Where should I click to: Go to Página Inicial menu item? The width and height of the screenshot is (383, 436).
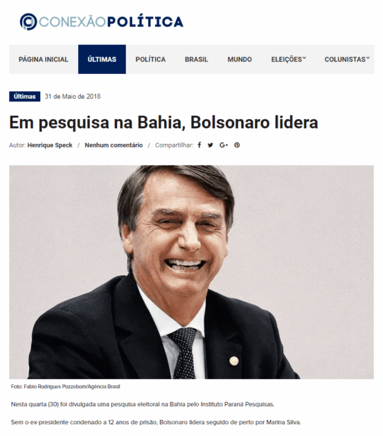click(x=44, y=60)
